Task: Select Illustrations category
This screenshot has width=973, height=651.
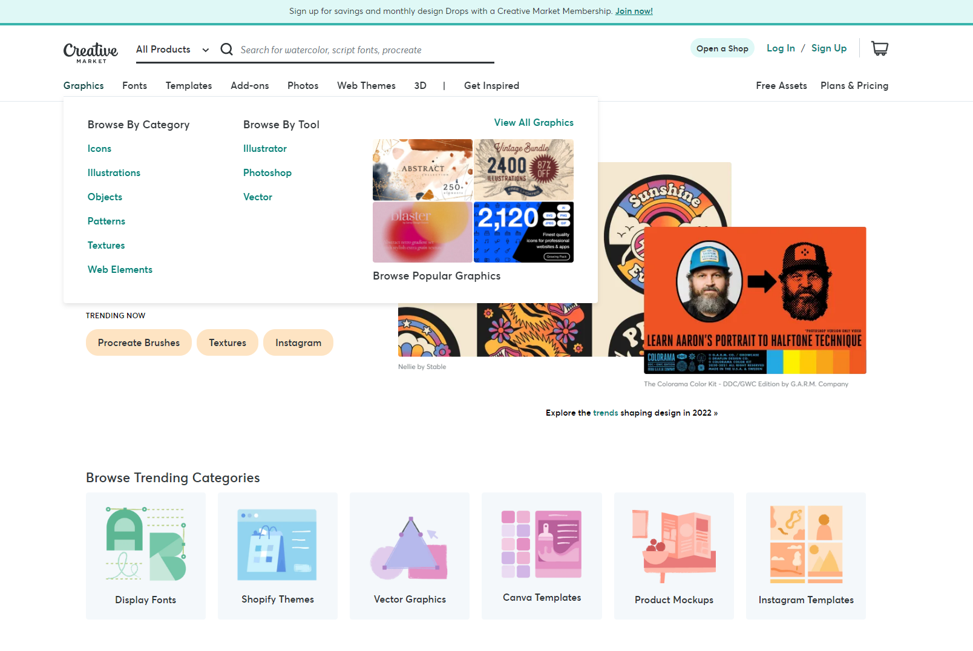Action: click(114, 173)
